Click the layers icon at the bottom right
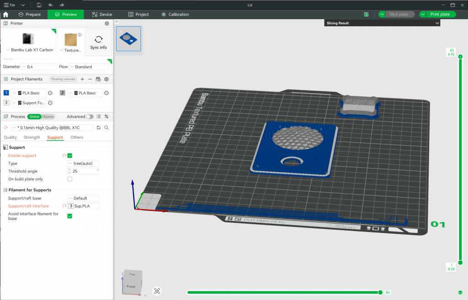The image size is (468, 300). [460, 292]
